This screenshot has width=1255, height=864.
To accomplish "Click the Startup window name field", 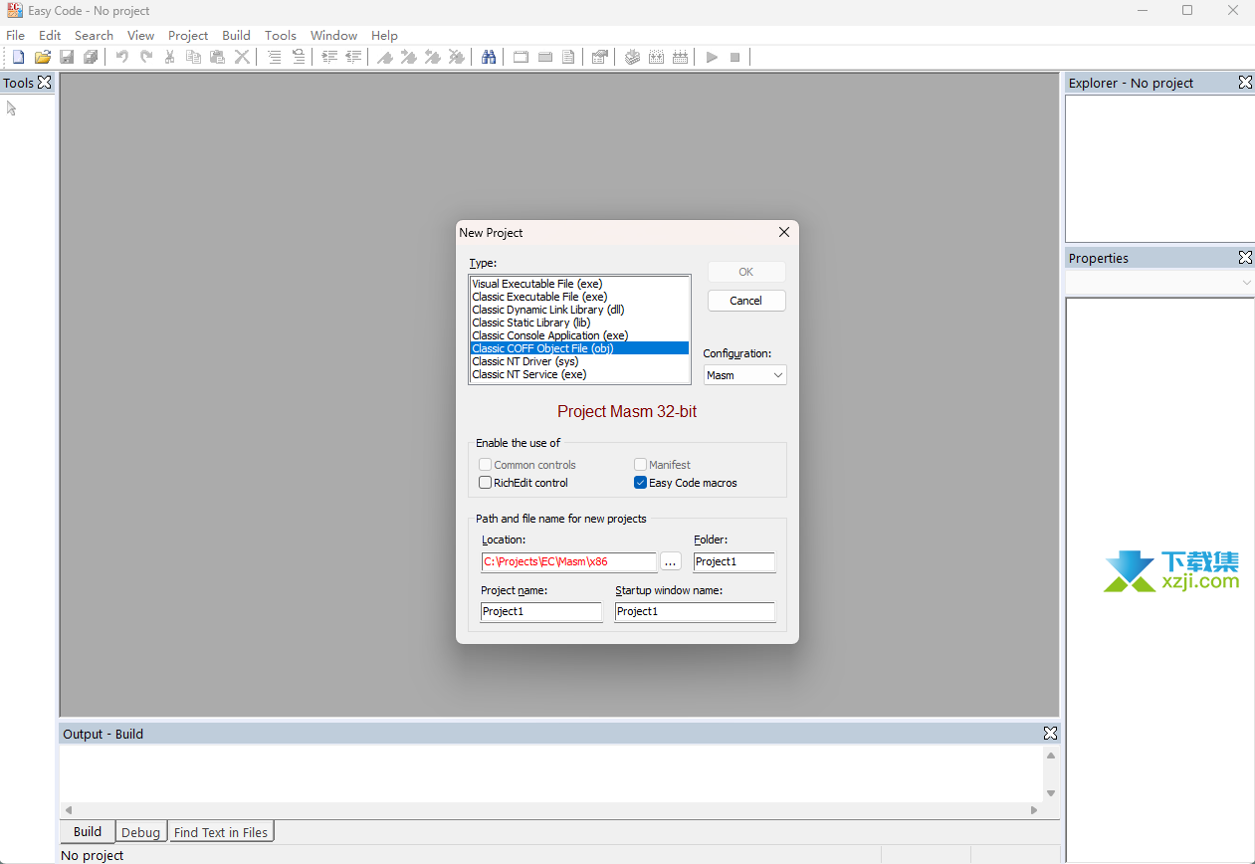I will point(695,611).
